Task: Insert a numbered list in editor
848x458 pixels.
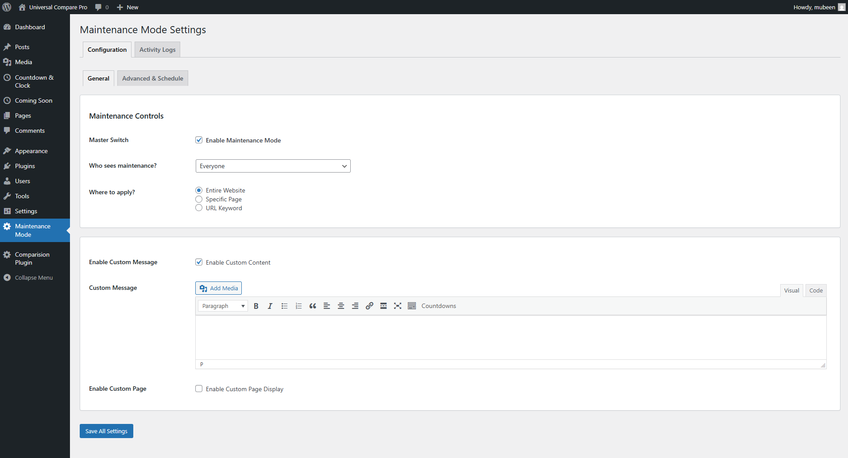Action: pyautogui.click(x=298, y=306)
